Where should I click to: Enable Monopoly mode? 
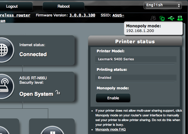pos(113,98)
